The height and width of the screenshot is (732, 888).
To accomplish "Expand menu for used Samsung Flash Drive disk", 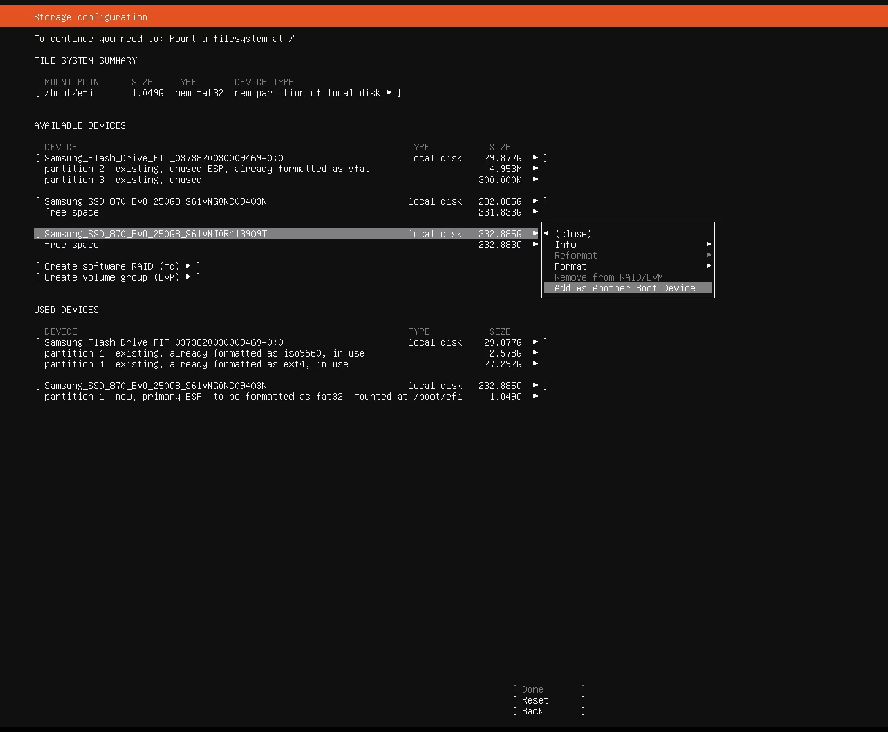I will pos(536,342).
